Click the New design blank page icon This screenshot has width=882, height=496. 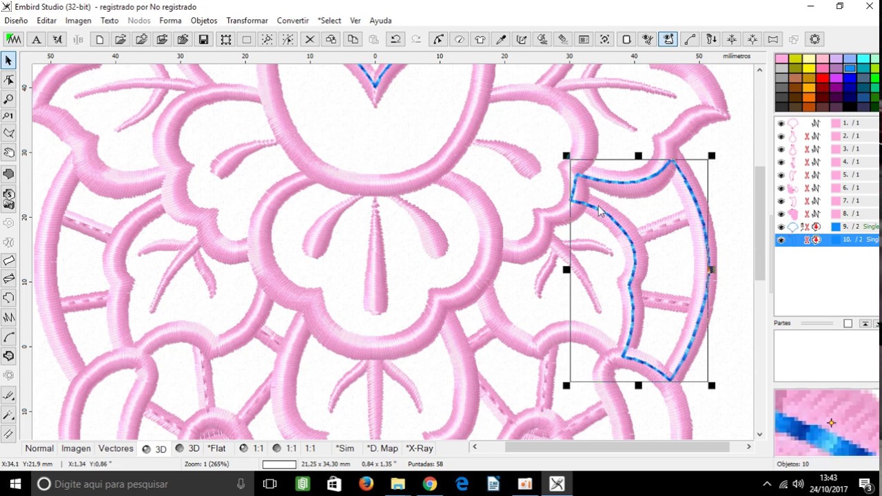click(x=100, y=39)
